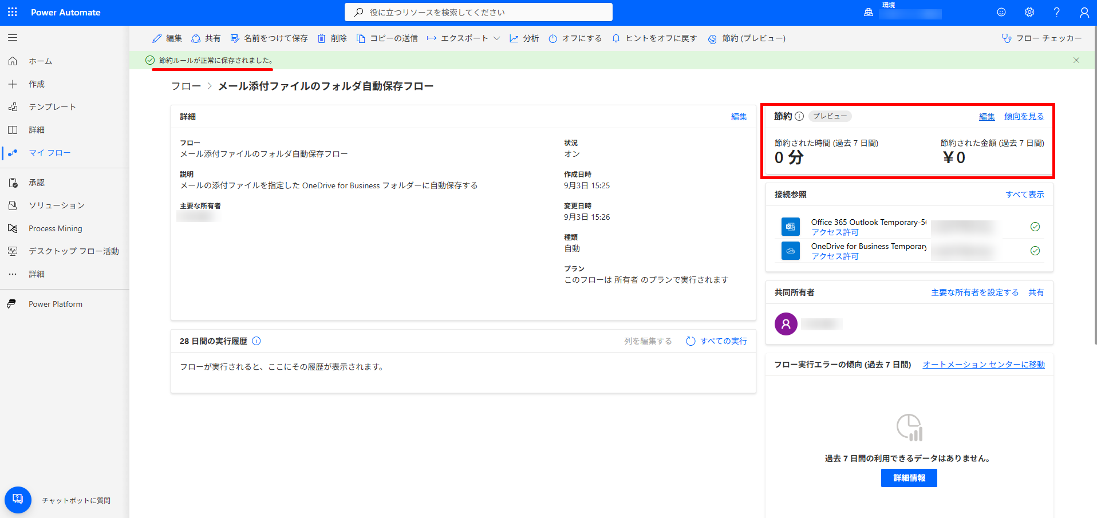Click 編集 link in 節約 card
Screen dimensions: 1097x518
pos(987,116)
